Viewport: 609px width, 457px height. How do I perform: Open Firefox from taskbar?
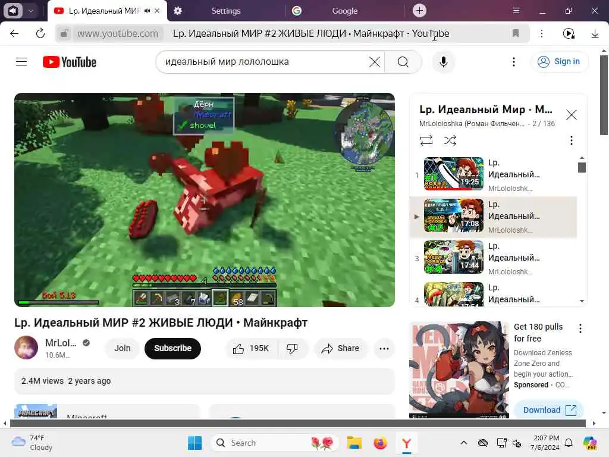click(x=380, y=443)
